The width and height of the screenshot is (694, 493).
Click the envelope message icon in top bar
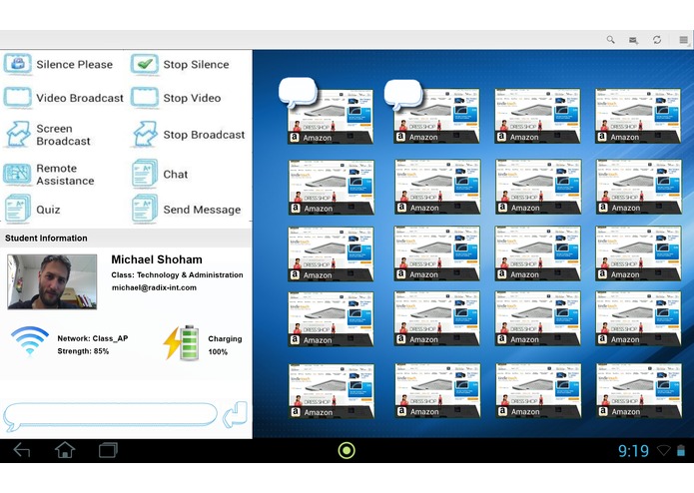pyautogui.click(x=633, y=40)
